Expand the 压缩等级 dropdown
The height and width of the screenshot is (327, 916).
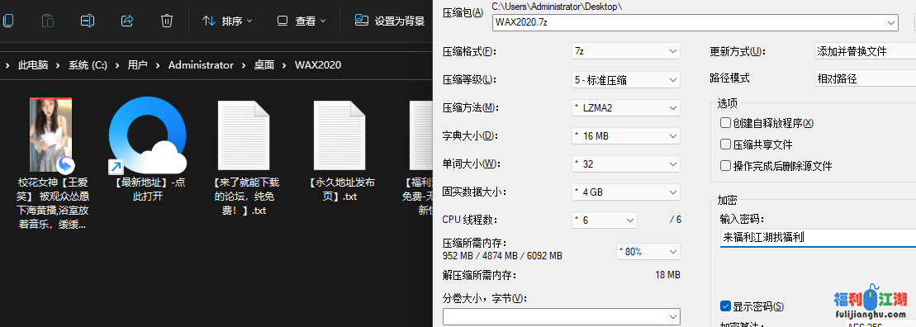click(625, 79)
